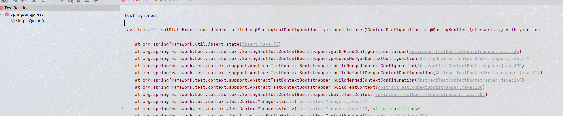Click the export test results icon

(87, 1)
